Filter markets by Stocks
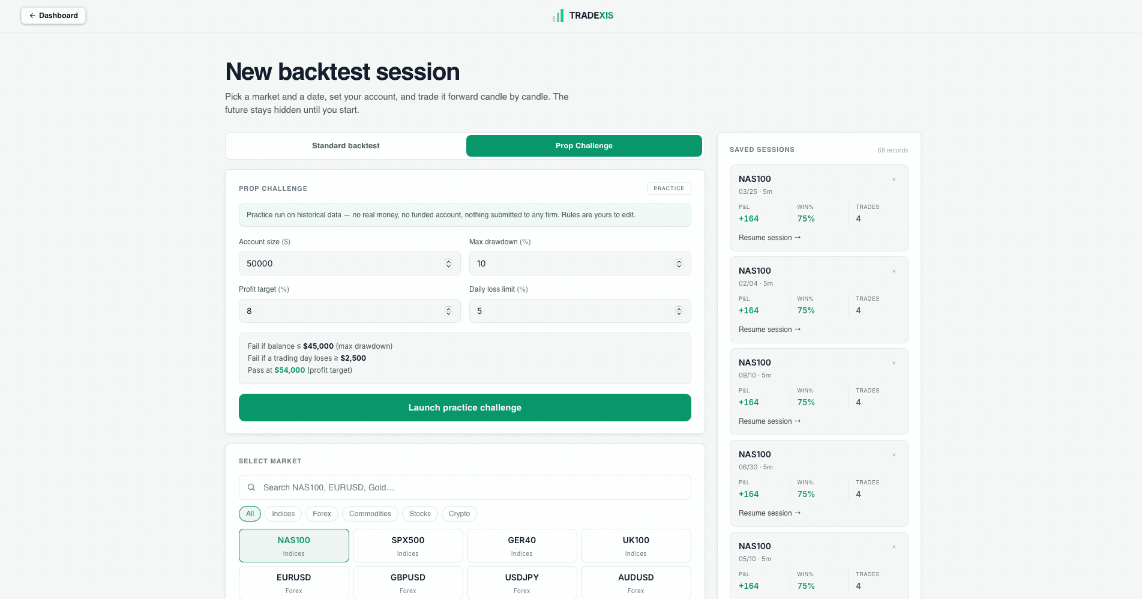1142x599 pixels. [x=420, y=514]
